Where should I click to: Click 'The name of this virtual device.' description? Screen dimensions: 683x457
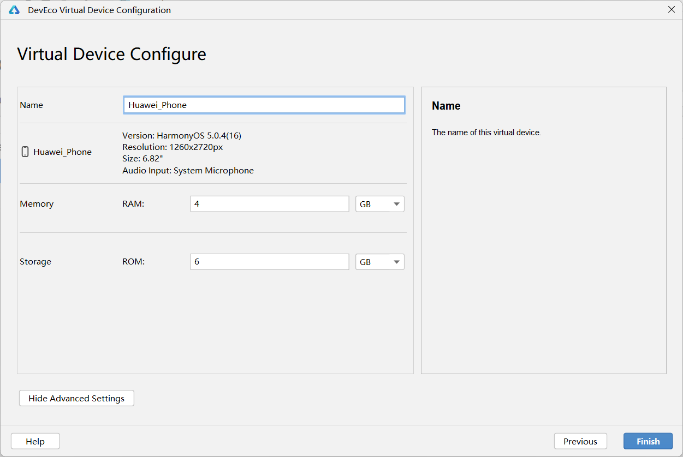(486, 133)
